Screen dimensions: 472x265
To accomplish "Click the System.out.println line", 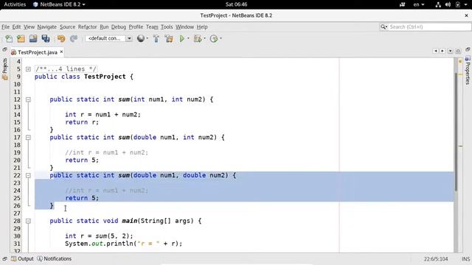I will 124,244.
